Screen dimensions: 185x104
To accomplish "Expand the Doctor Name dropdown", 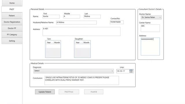I will (x=151, y=17).
